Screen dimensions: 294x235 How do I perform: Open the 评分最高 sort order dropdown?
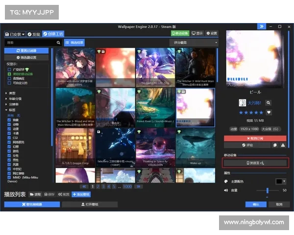pyautogui.click(x=194, y=43)
